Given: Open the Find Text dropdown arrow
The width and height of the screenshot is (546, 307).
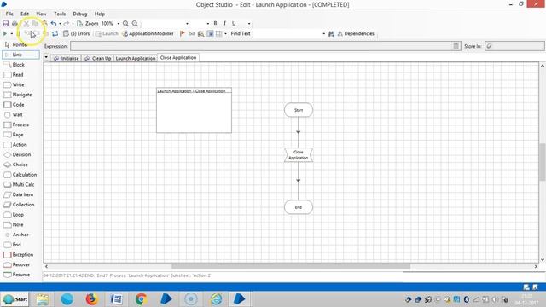Looking at the screenshot, I should [x=324, y=34].
